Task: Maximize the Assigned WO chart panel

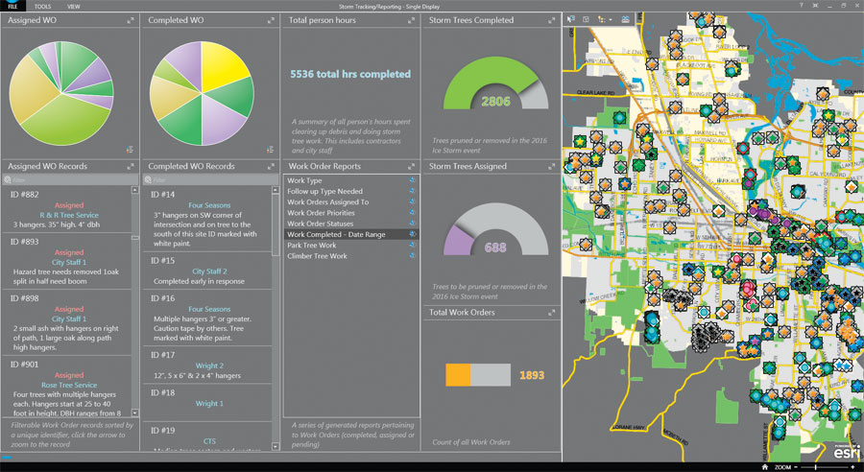Action: (x=131, y=19)
